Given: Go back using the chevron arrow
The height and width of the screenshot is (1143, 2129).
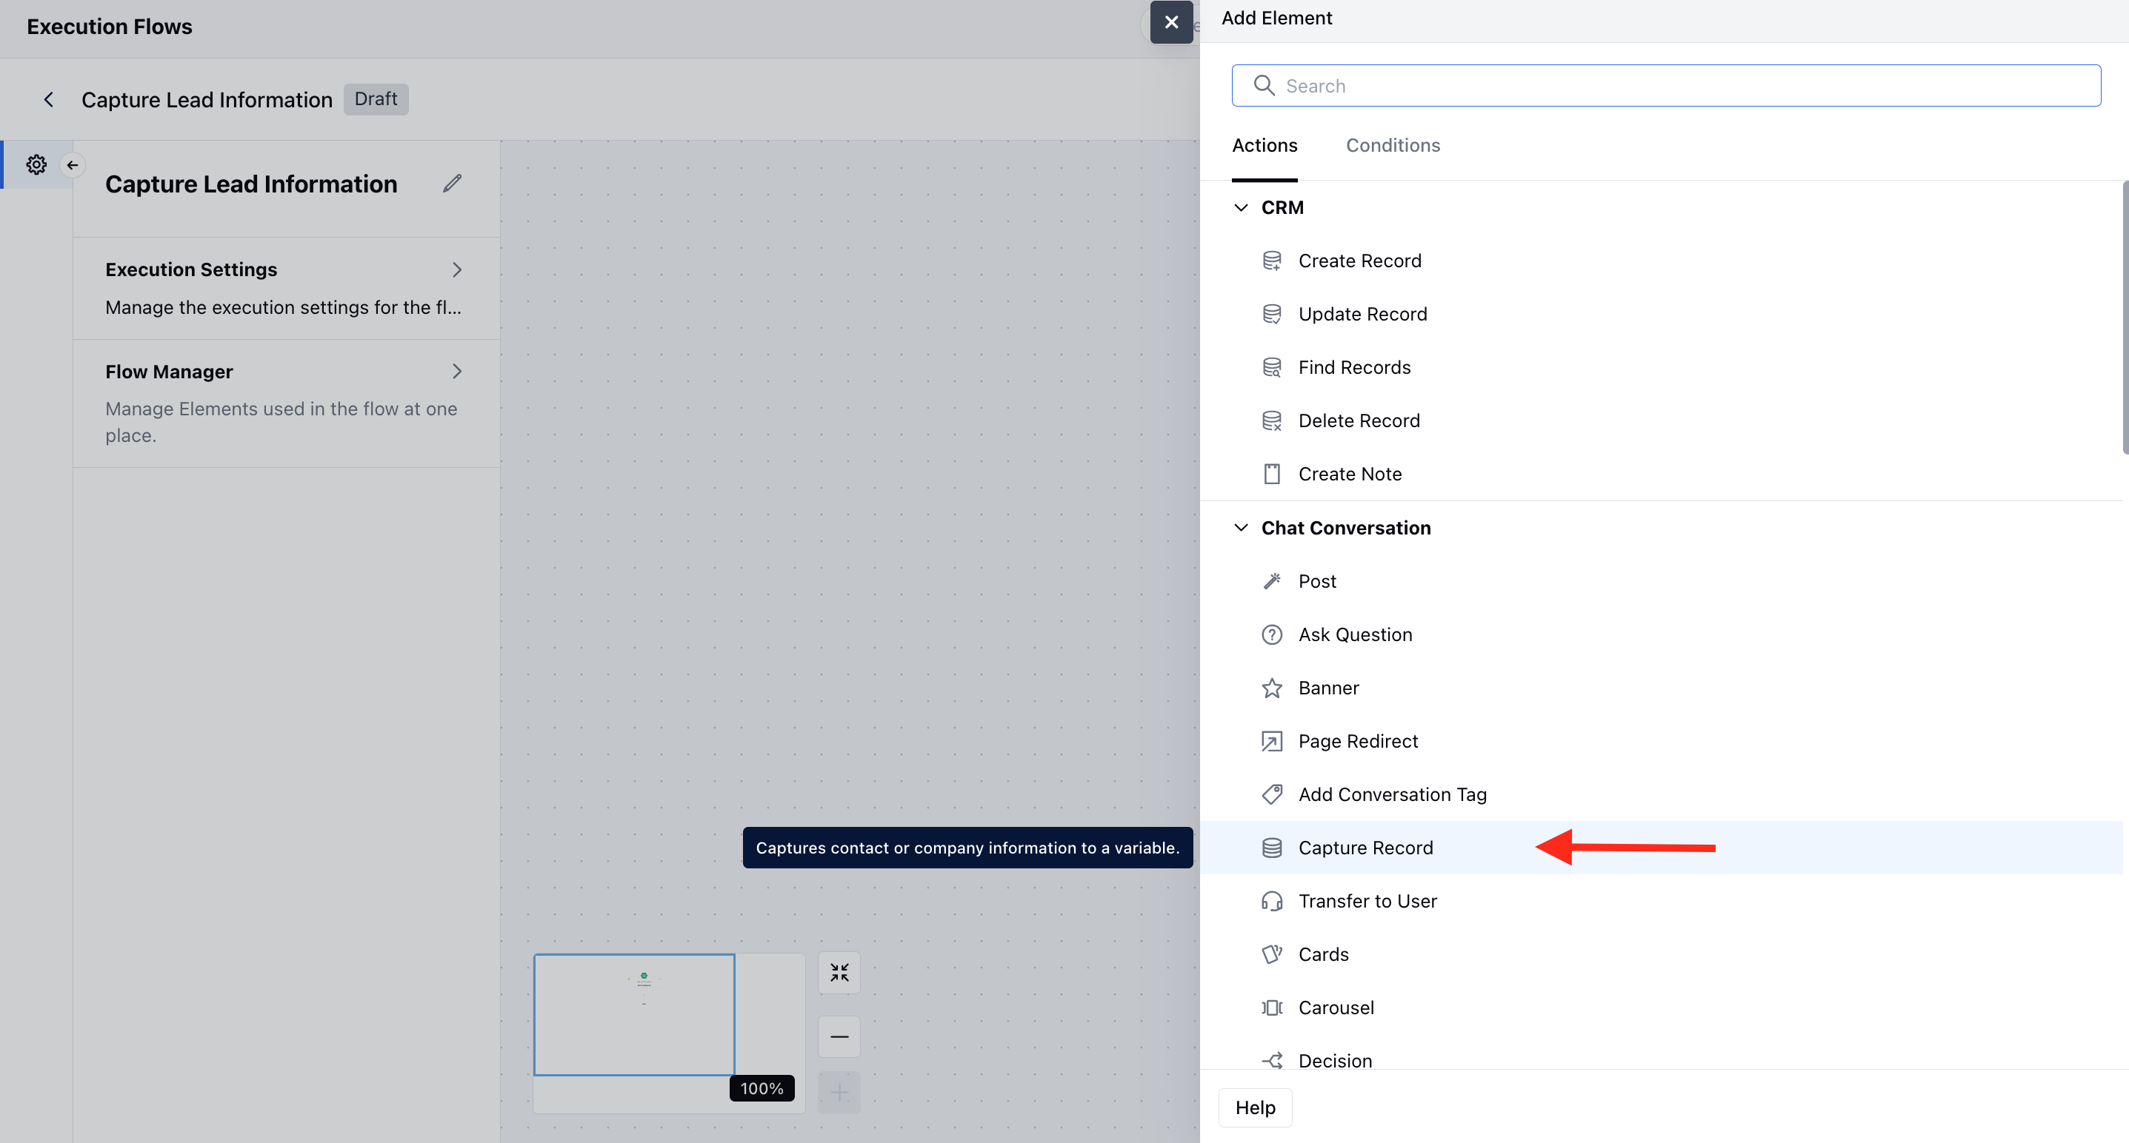Looking at the screenshot, I should point(49,99).
